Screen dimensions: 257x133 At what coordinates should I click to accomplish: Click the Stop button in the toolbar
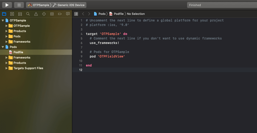pos(19,5)
